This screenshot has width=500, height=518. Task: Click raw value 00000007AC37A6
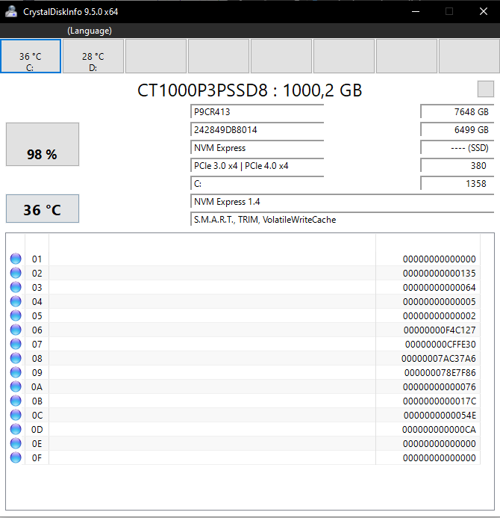pyautogui.click(x=439, y=359)
